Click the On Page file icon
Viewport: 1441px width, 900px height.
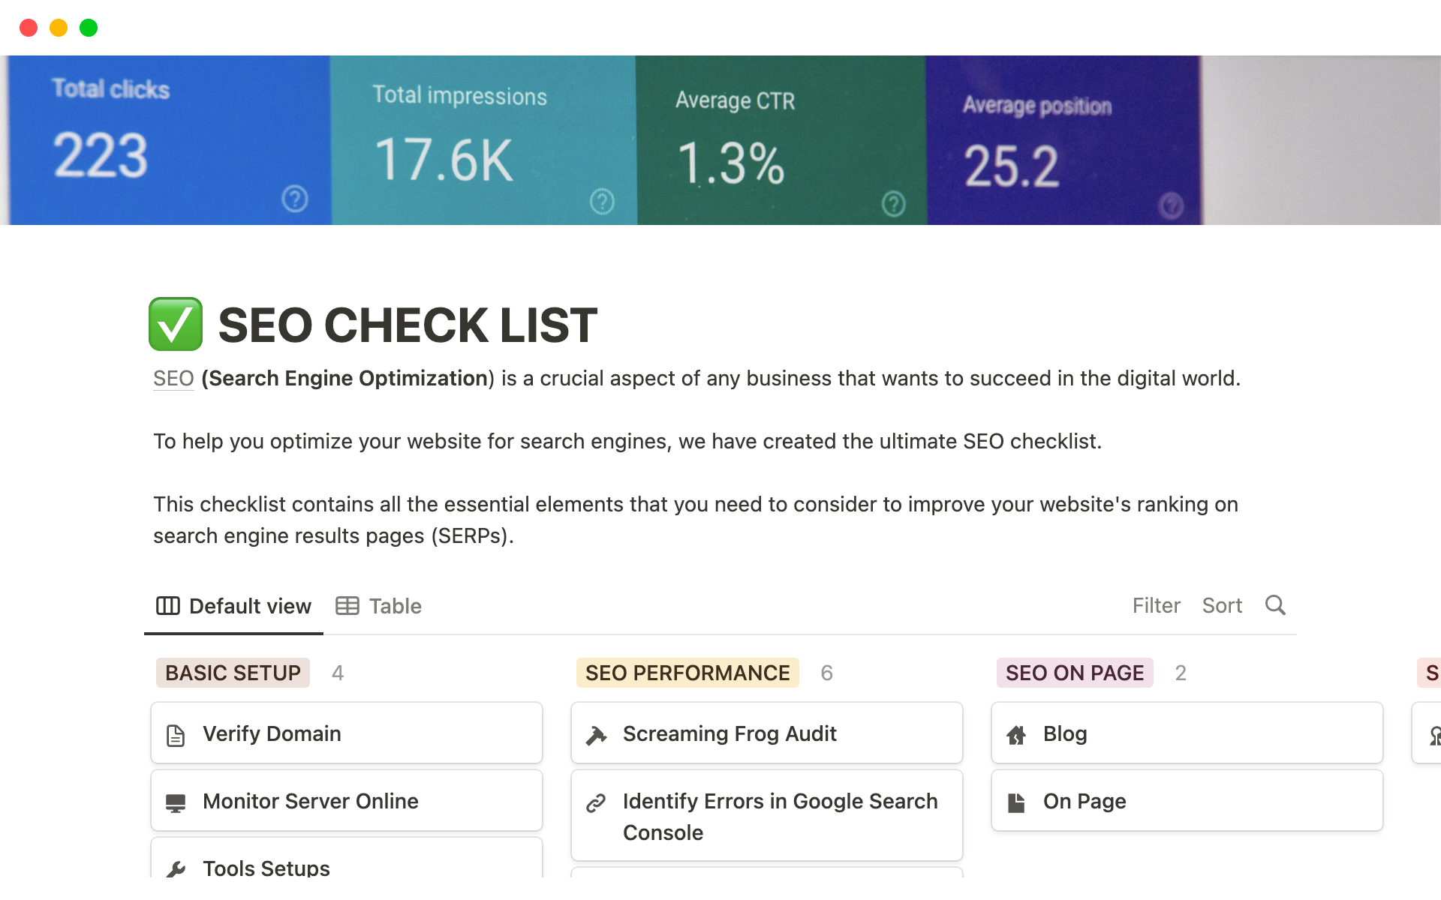tap(1016, 802)
